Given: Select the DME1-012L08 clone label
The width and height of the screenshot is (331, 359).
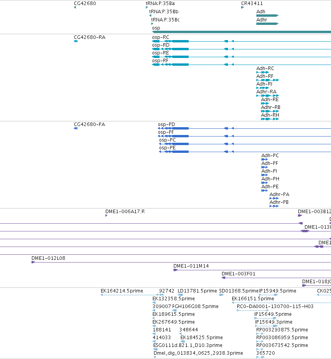Looking at the screenshot, I should [x=48, y=258].
